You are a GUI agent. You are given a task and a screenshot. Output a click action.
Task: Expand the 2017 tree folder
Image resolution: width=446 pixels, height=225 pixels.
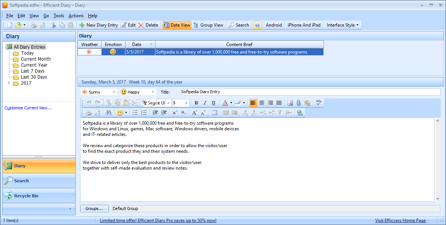click(9, 83)
